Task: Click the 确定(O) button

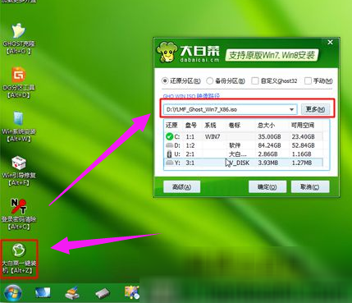Action: pos(267,187)
